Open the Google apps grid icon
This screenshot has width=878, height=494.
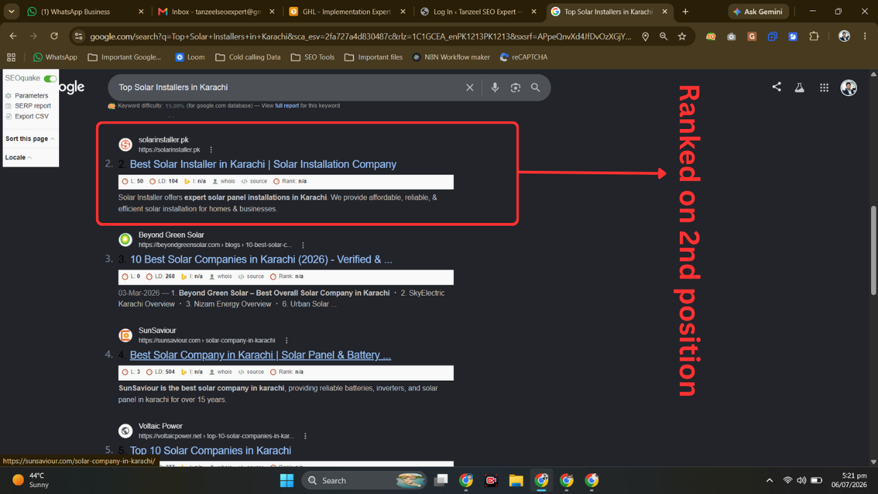[824, 87]
